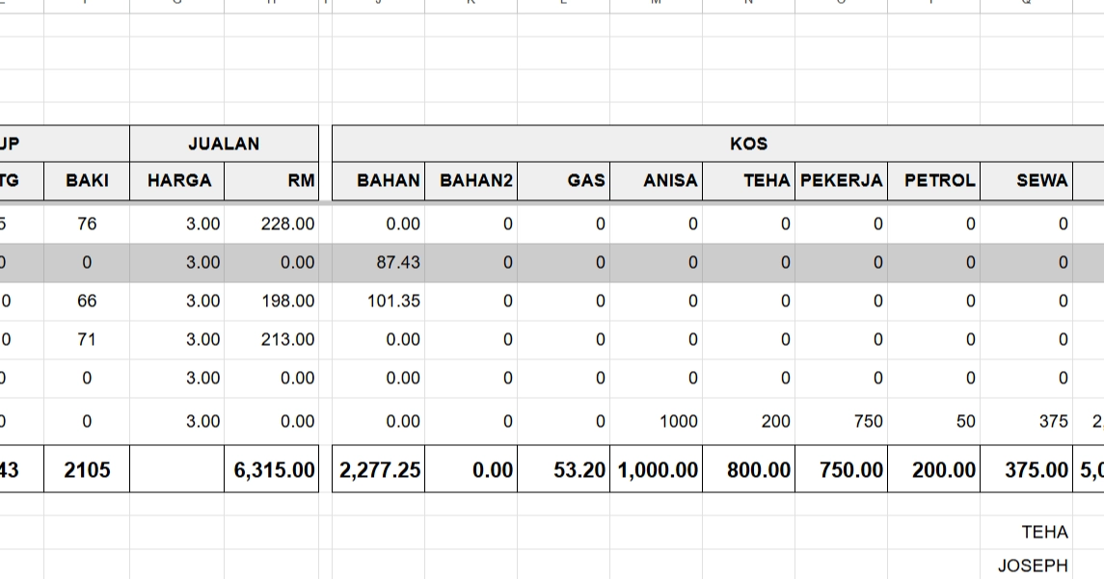Click the ANISA cell with value 1000
The height and width of the screenshot is (579, 1104).
click(657, 421)
